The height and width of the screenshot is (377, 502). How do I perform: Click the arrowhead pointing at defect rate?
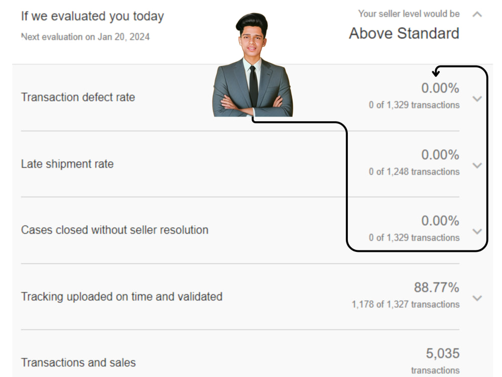(436, 73)
